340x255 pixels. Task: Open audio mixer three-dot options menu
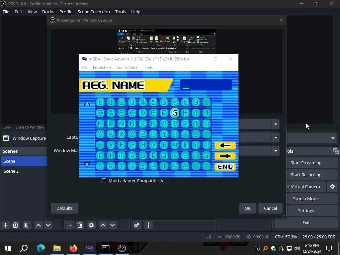tap(148, 225)
